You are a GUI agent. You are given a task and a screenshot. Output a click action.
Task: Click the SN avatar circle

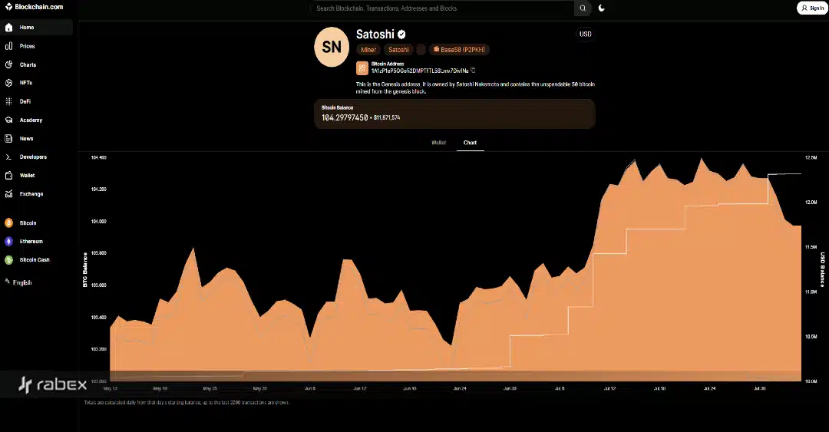click(332, 47)
